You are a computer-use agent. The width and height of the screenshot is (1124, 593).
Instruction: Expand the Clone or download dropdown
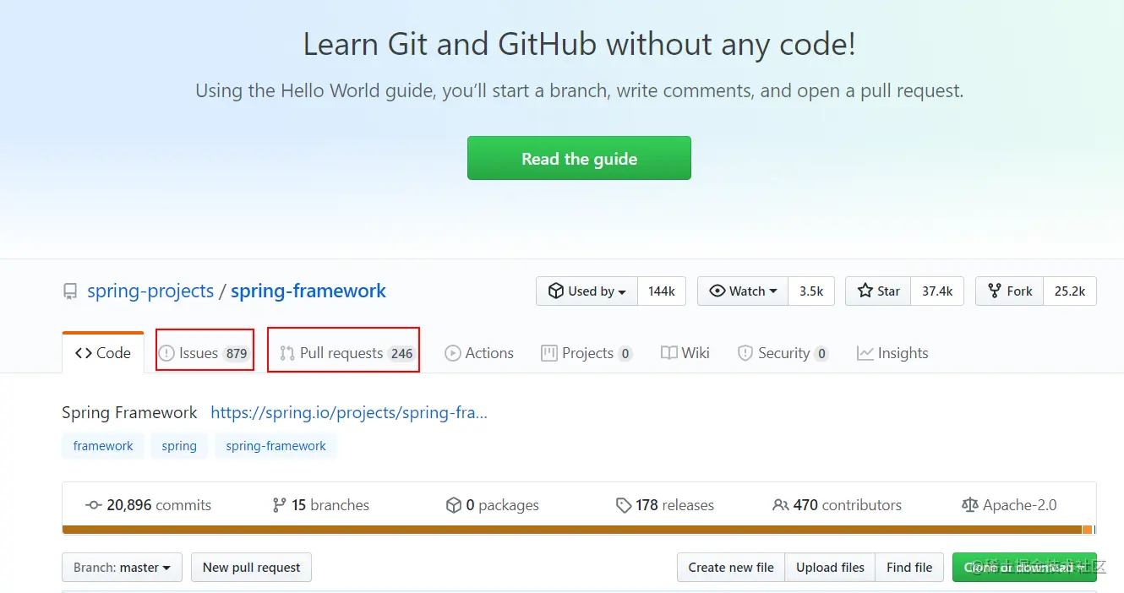tap(1024, 568)
